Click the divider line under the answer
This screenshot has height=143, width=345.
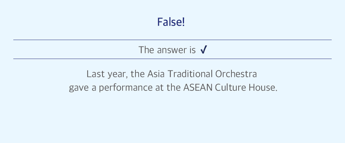tap(172, 59)
